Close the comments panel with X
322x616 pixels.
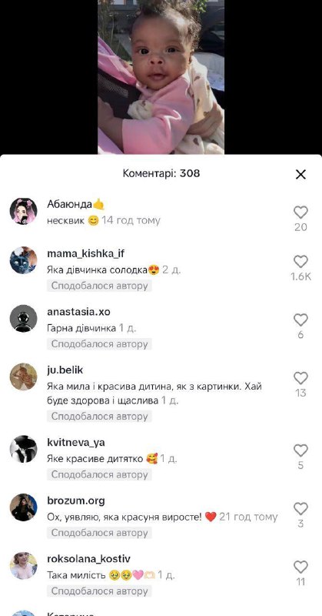tap(300, 175)
